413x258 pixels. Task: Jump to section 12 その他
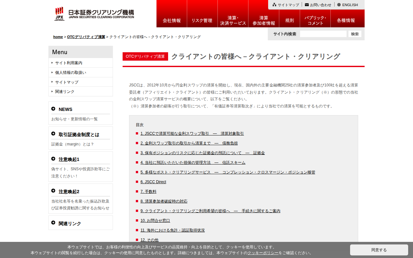pos(149,240)
